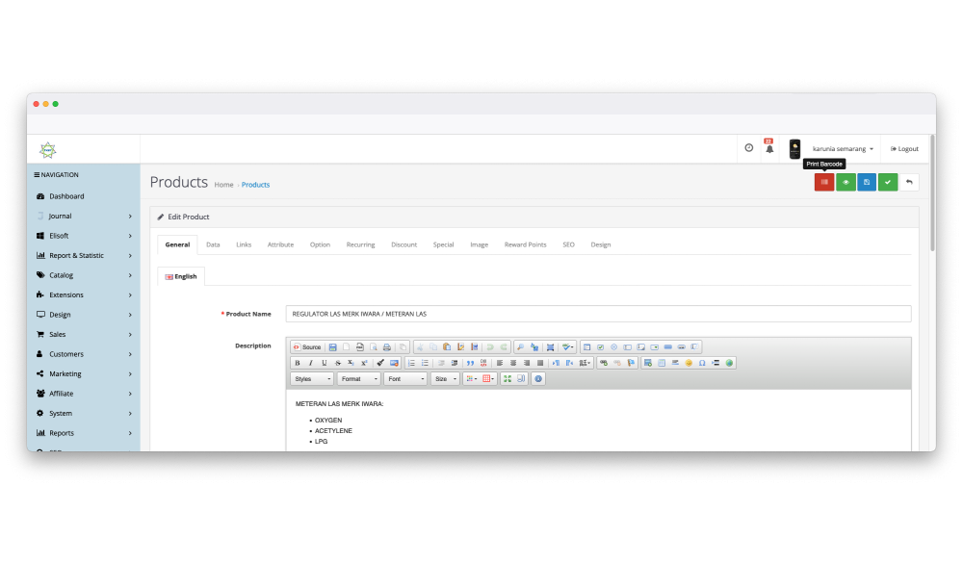Image resolution: width=963 pixels, height=563 pixels.
Task: Open the Font dropdown
Action: tap(404, 379)
